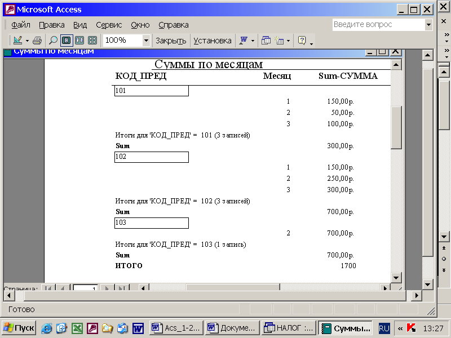
Task: Expand the New Object dropdown arrow
Action: pyautogui.click(x=288, y=41)
